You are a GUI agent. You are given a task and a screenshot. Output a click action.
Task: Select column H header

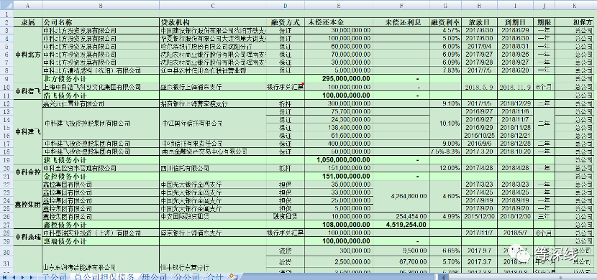[479, 5]
